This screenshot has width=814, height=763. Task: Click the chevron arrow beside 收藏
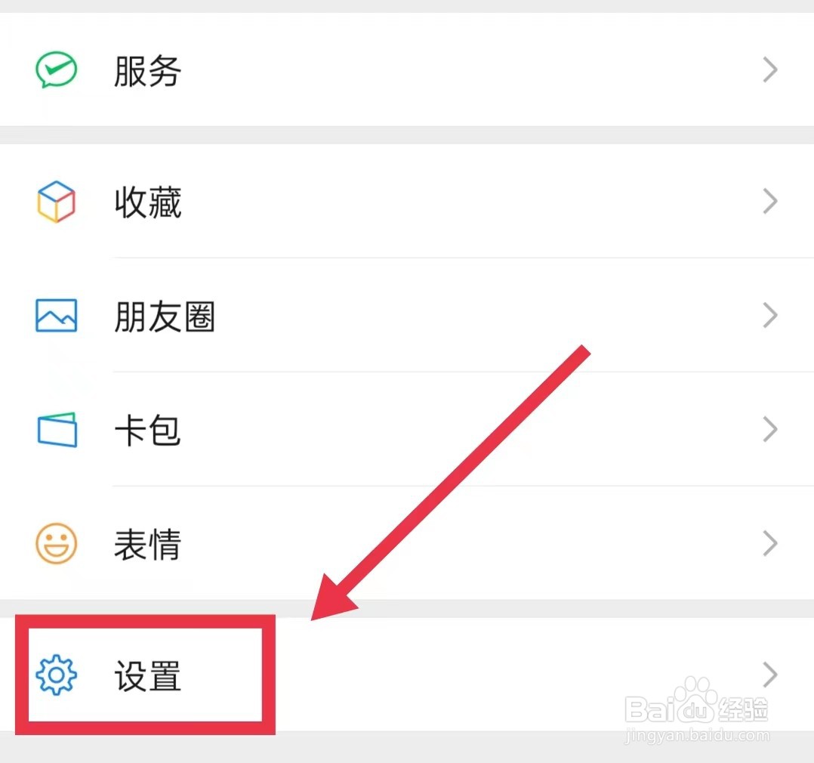(770, 202)
